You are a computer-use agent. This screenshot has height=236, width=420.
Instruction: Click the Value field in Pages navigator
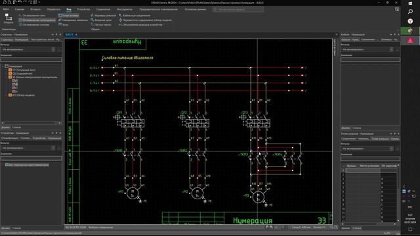pos(31,60)
